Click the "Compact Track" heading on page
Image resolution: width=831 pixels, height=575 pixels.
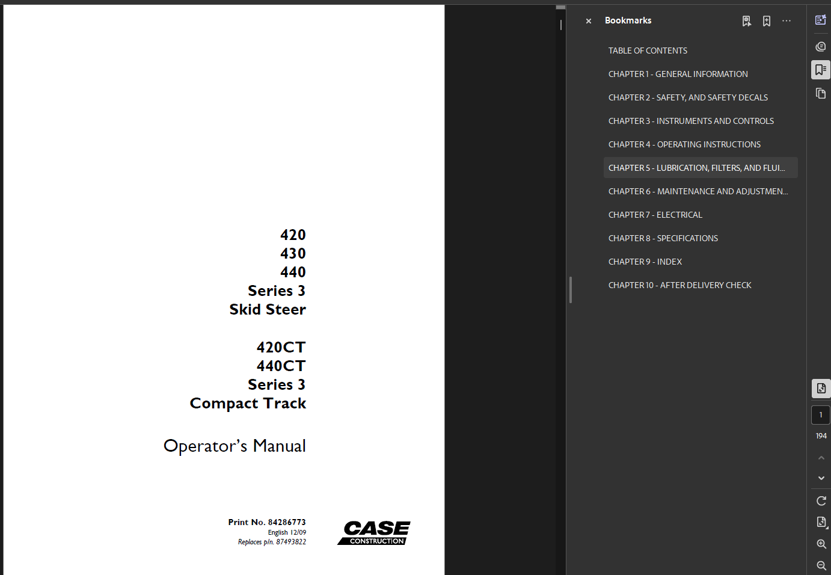(248, 404)
